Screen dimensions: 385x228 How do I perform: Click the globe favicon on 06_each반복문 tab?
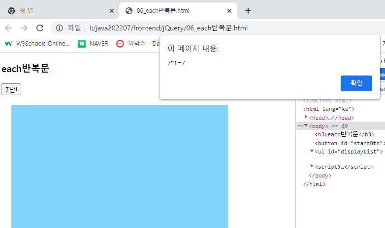tap(129, 11)
